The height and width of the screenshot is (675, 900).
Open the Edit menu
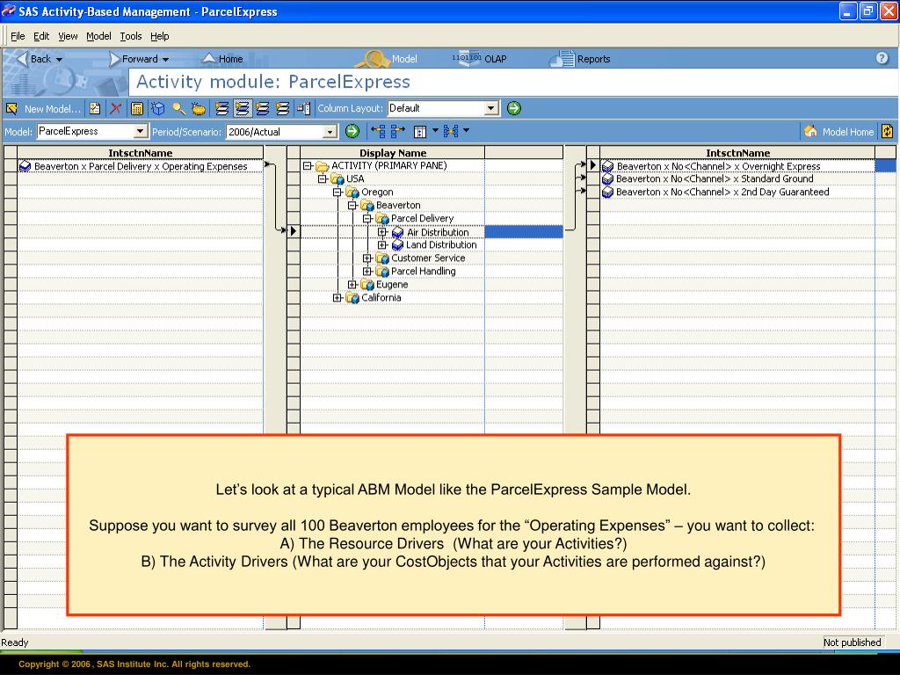(41, 36)
